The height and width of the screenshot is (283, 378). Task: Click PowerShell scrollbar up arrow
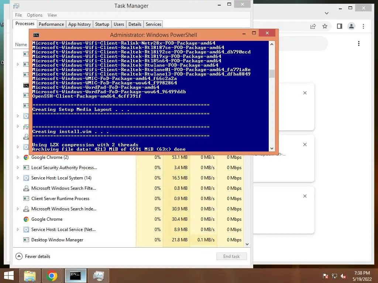pyautogui.click(x=272, y=44)
